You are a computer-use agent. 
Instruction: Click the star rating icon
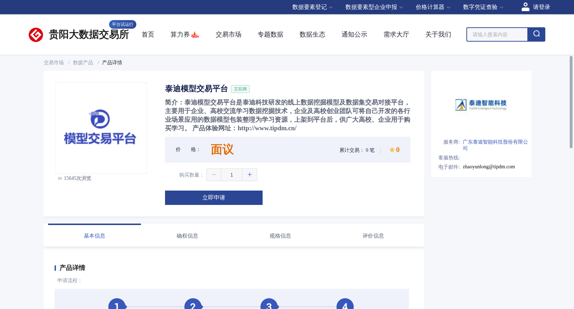[x=392, y=150]
